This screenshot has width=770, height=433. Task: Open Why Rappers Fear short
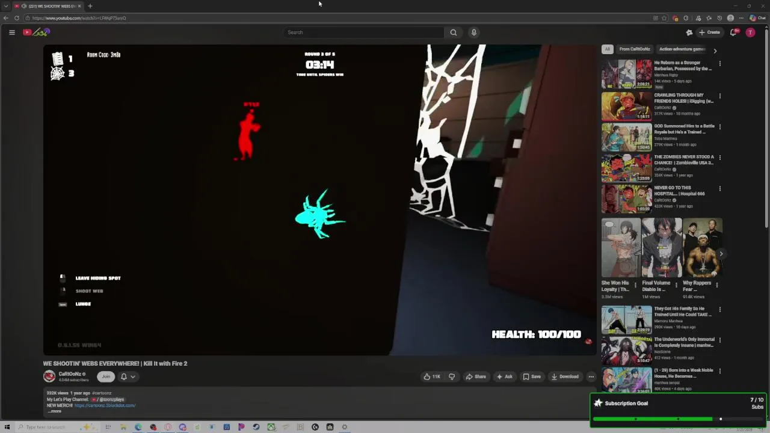click(x=703, y=248)
